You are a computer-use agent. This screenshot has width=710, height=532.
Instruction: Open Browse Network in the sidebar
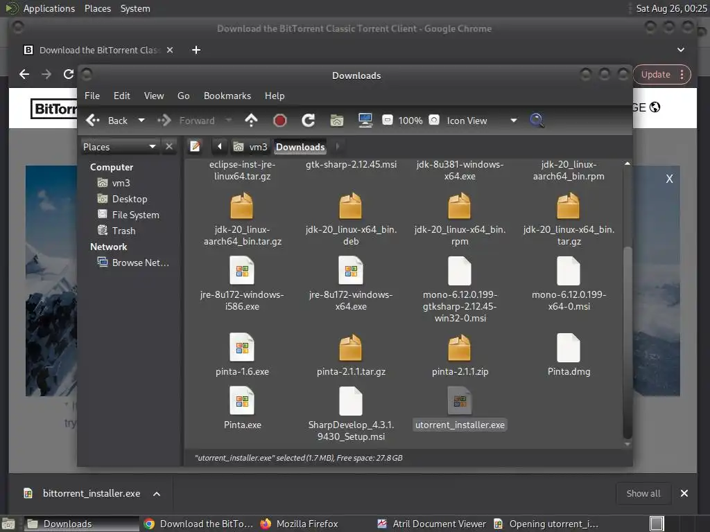pyautogui.click(x=133, y=263)
